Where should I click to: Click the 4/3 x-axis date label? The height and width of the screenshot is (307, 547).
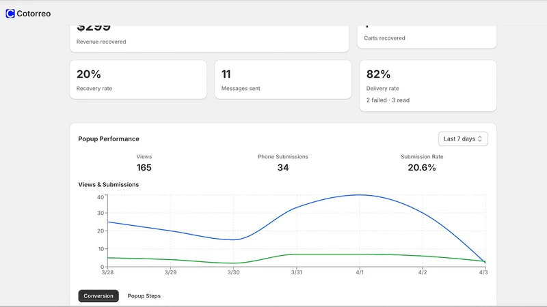(483, 272)
